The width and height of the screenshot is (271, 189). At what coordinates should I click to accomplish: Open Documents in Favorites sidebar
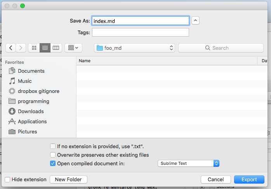point(31,71)
